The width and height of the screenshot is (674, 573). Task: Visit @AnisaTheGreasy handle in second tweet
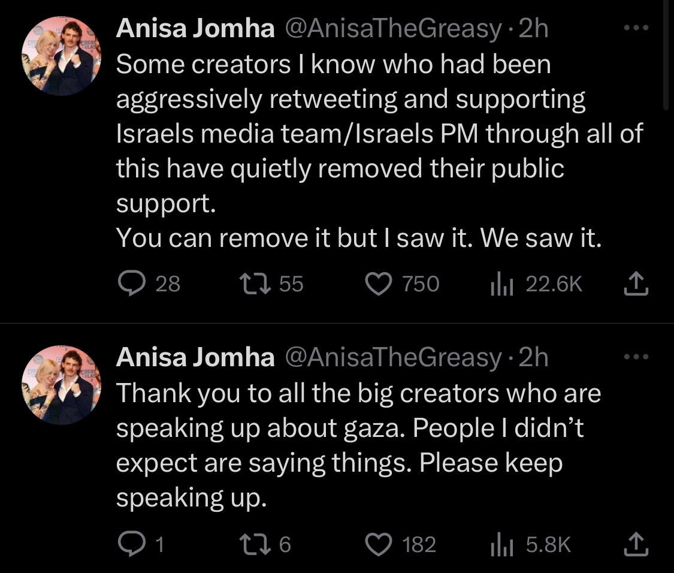coord(393,357)
